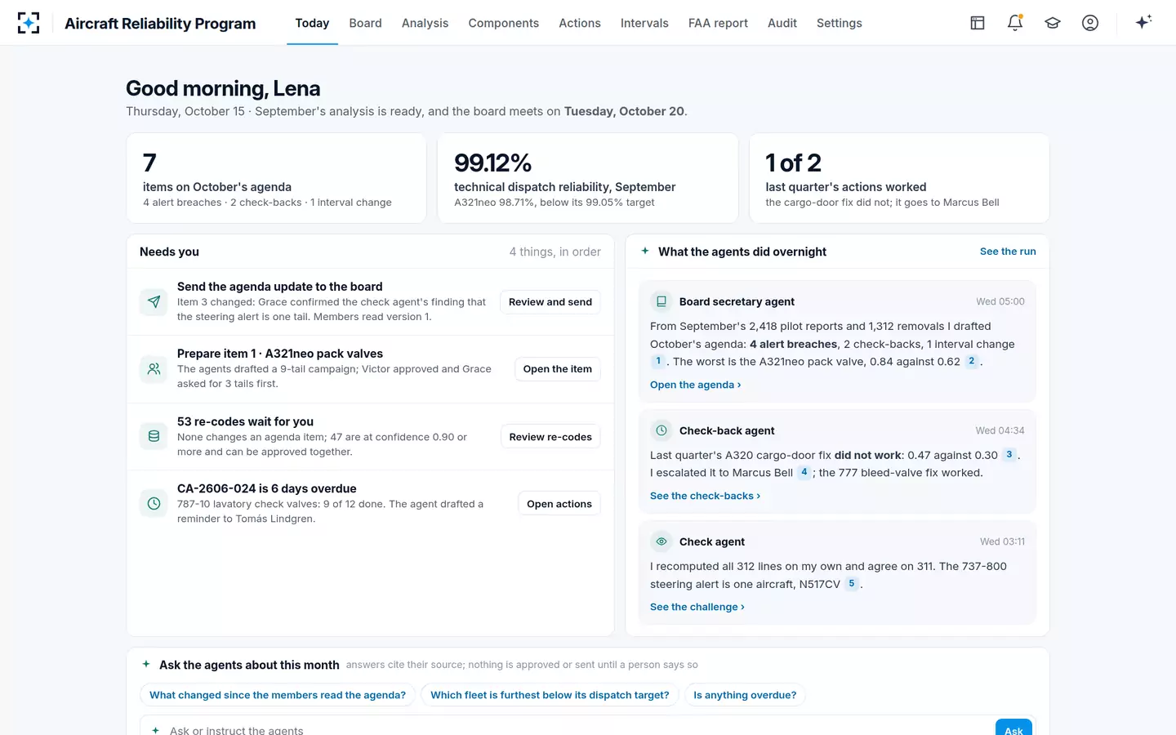
Task: Select the Is anything overdue suggestion
Action: 745,695
